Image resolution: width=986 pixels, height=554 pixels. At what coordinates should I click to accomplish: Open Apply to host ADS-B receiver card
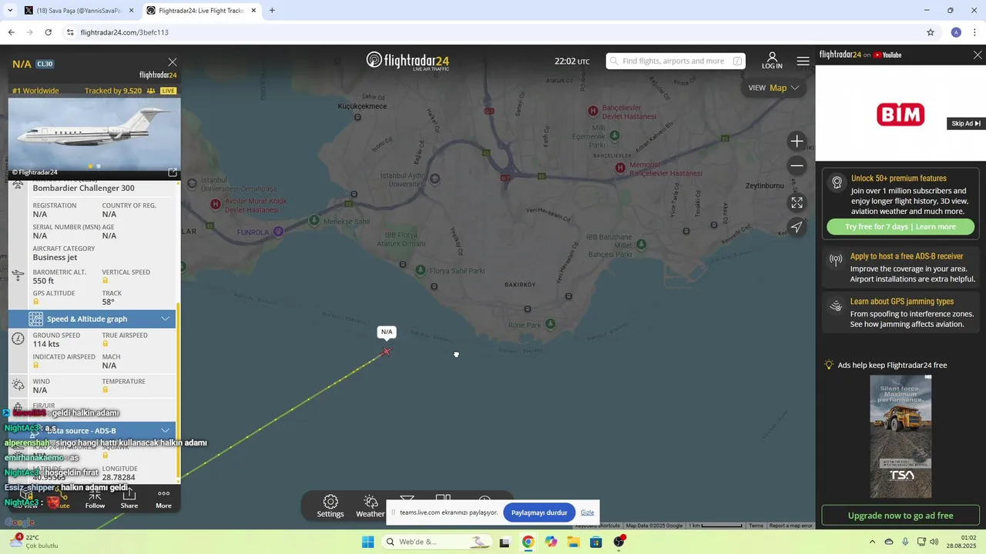[x=900, y=267]
